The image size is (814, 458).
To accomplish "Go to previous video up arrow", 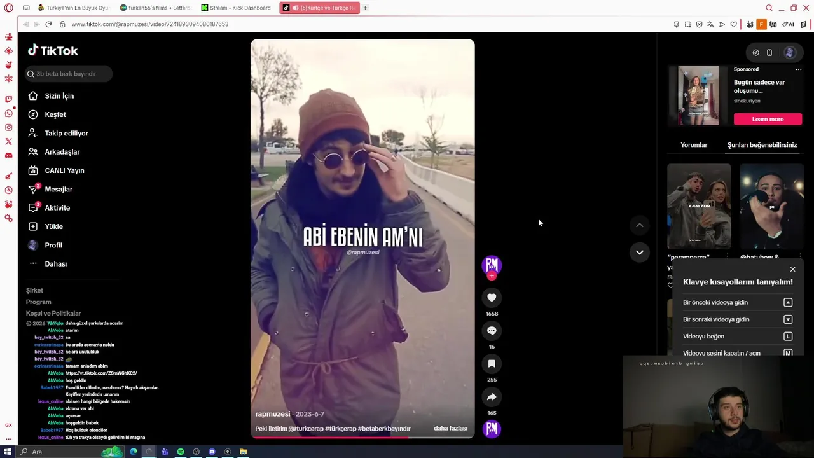I will tap(640, 225).
